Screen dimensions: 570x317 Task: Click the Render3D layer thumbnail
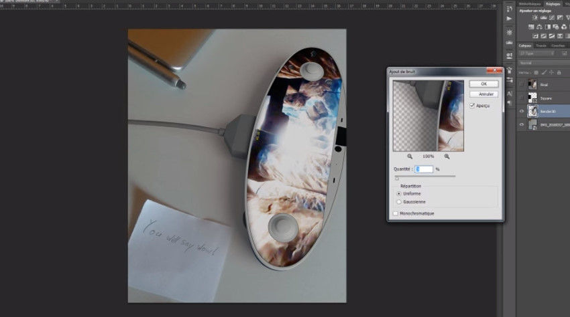click(532, 111)
